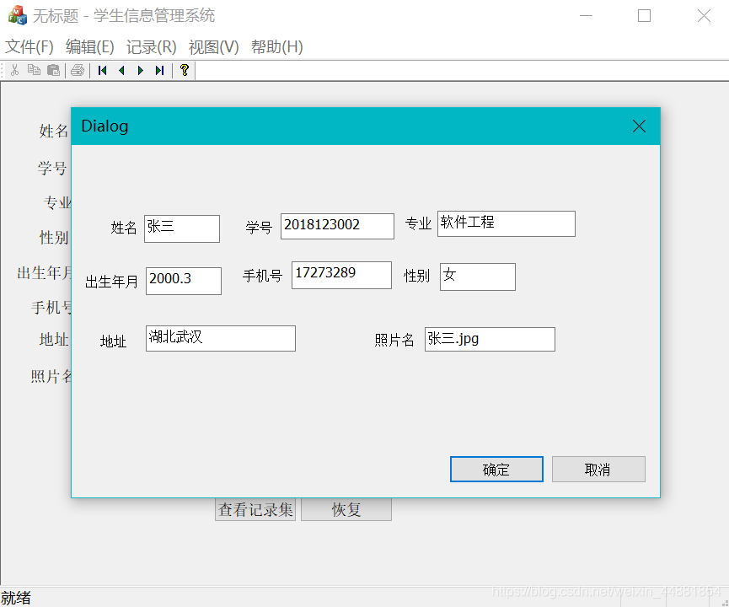Navigate to the first record using the toolbar
The image size is (729, 607).
[102, 70]
